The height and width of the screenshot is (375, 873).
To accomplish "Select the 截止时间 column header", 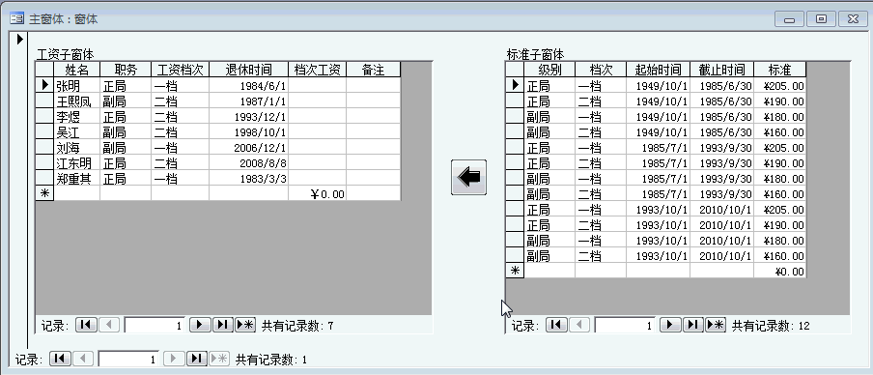I will (721, 70).
